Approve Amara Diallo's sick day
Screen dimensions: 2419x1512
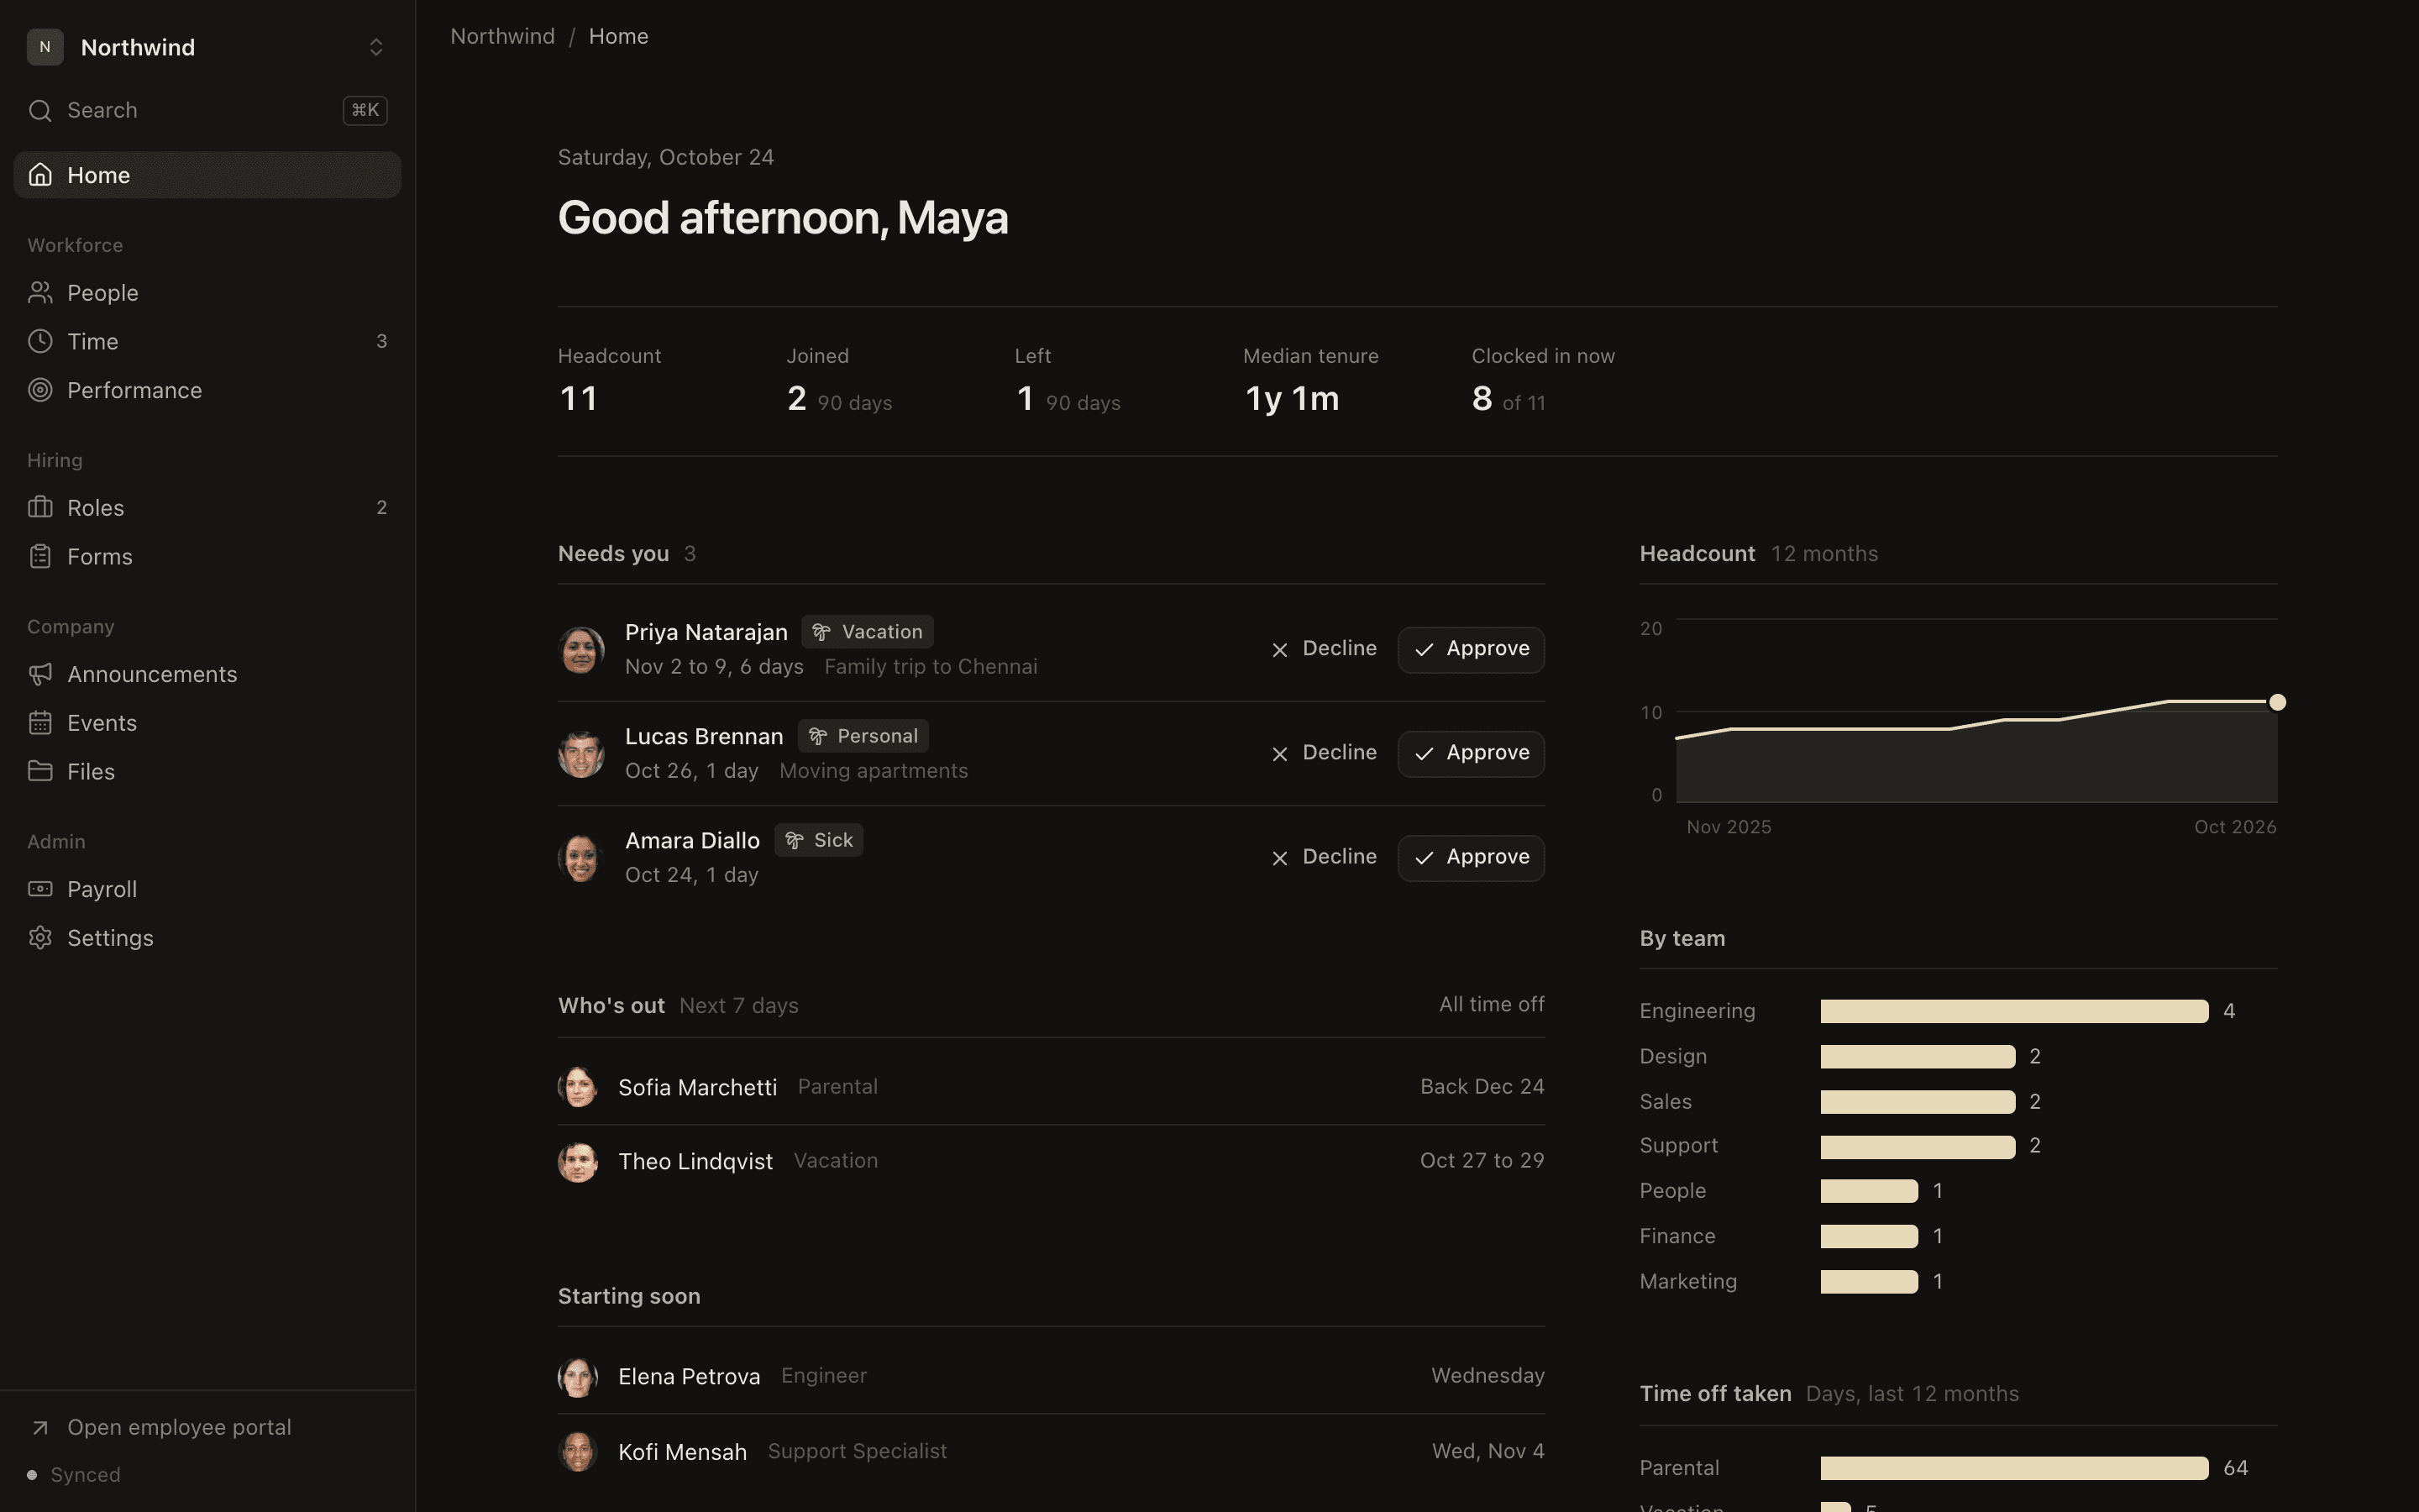click(1471, 858)
